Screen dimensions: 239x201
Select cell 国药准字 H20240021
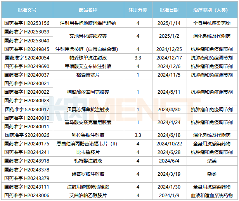point(27,83)
